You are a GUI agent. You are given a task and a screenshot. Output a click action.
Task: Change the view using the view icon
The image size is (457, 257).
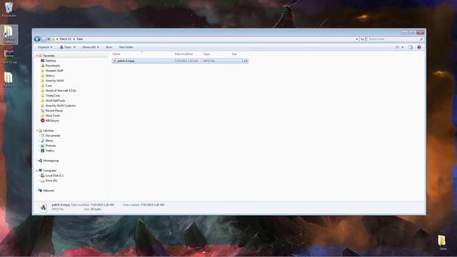(397, 47)
